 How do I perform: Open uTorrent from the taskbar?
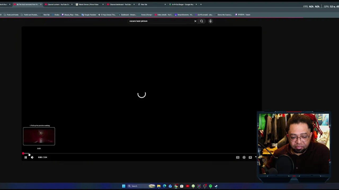point(193,186)
